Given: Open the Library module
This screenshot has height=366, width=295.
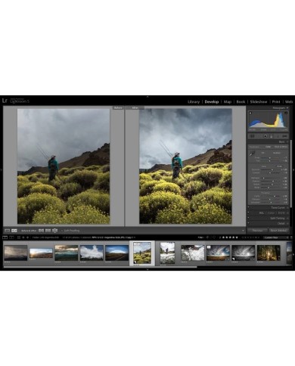Looking at the screenshot, I should tap(194, 102).
